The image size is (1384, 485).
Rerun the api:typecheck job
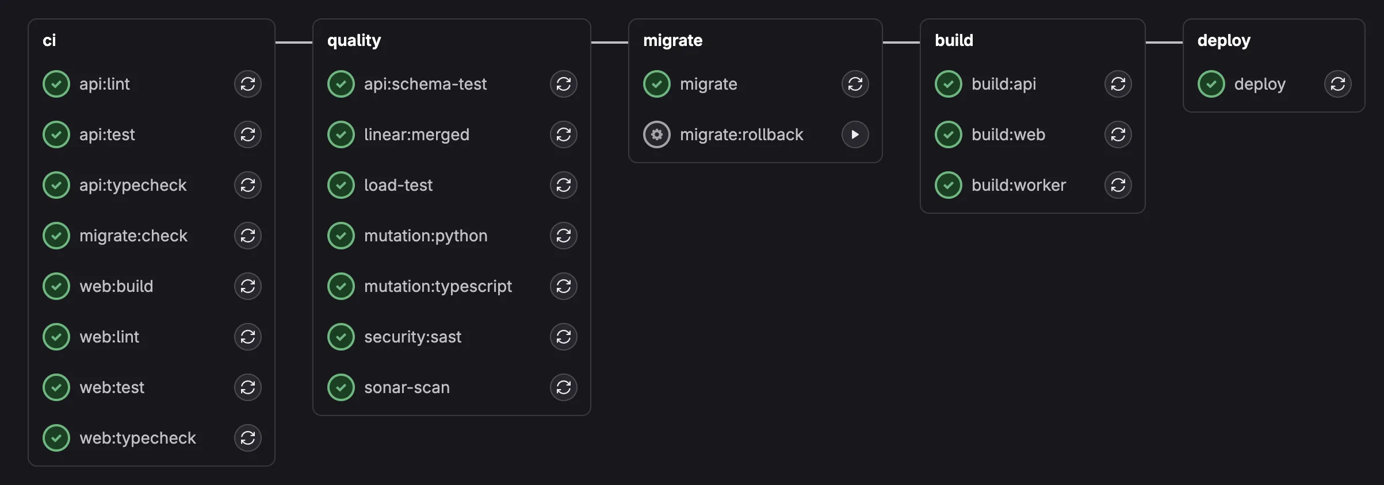pyautogui.click(x=247, y=185)
